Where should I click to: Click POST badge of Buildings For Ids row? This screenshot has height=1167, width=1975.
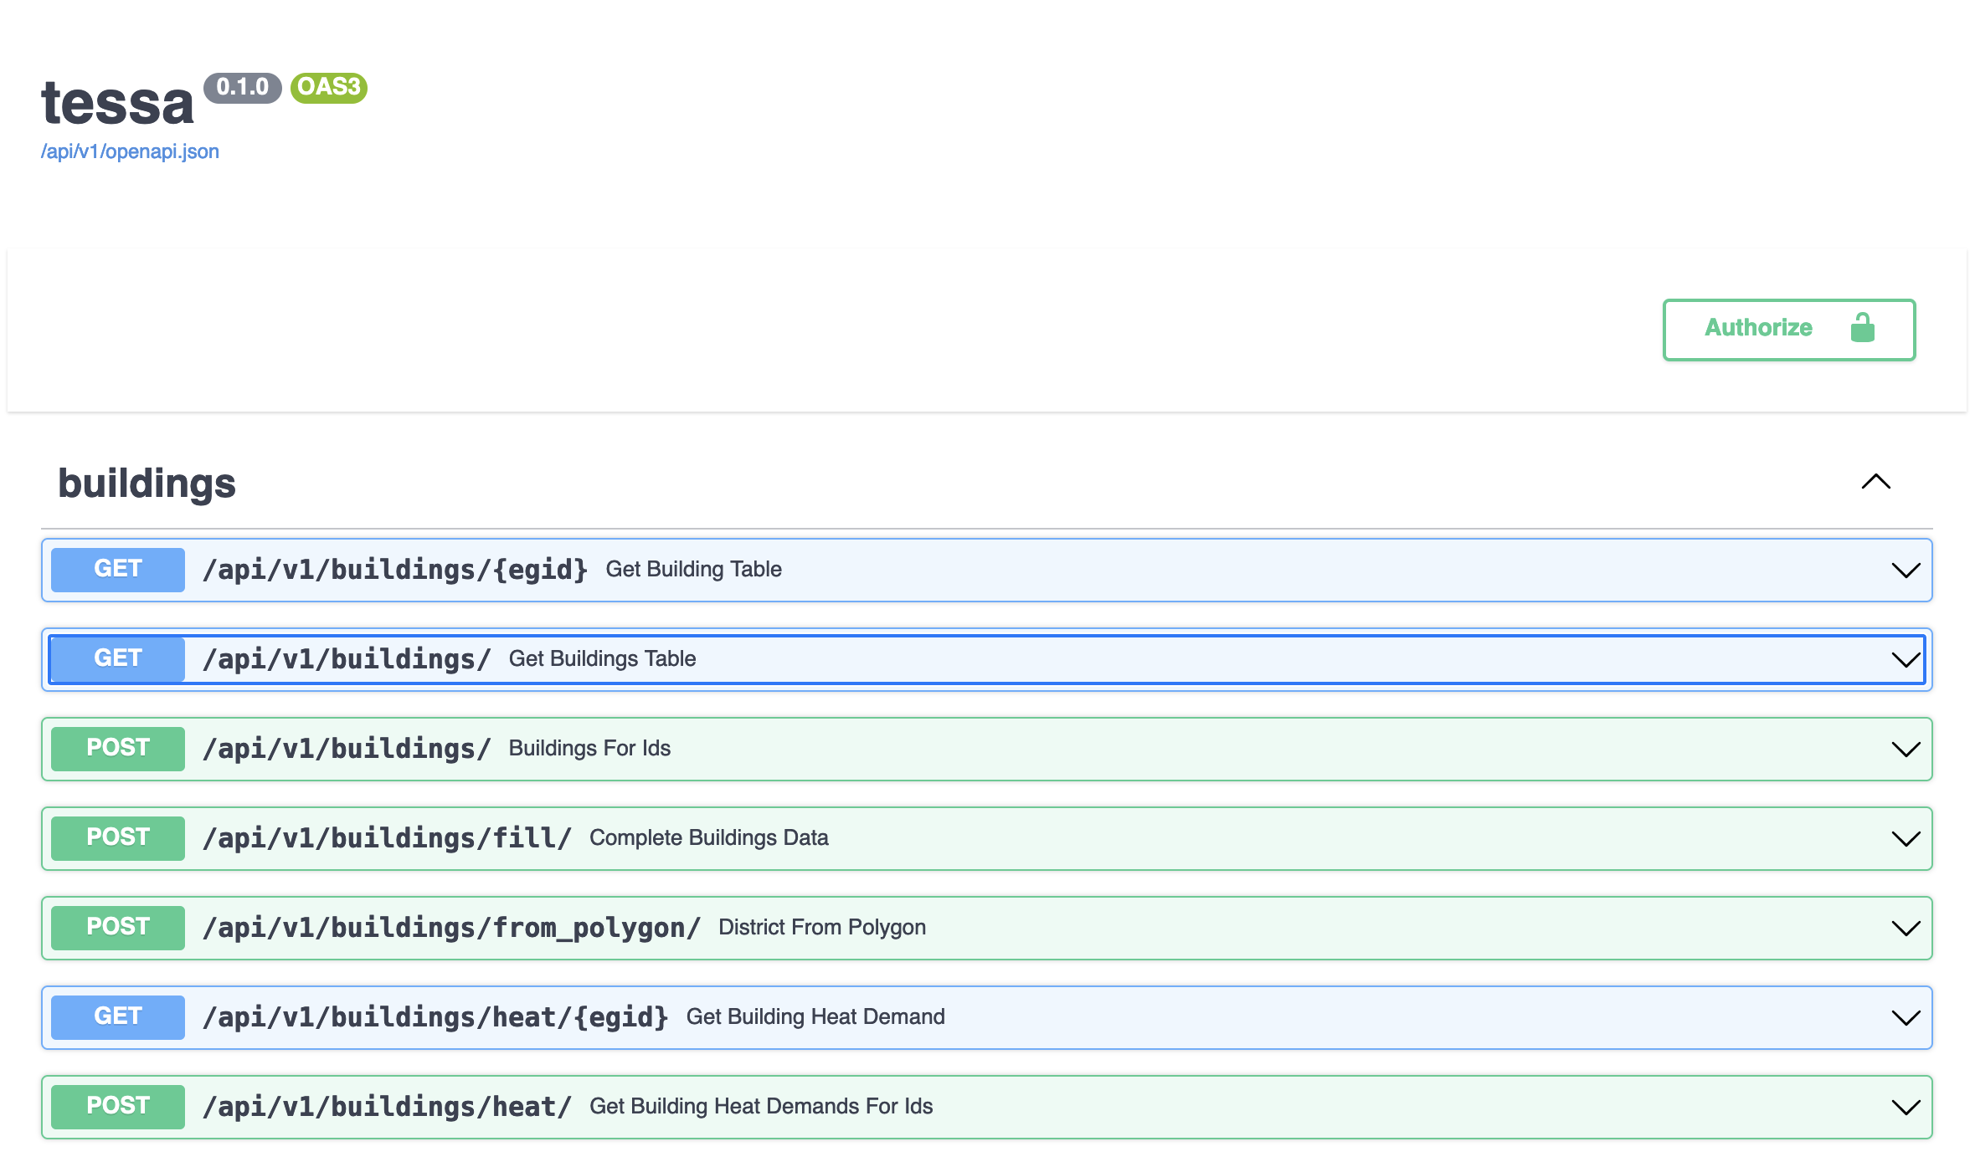point(118,749)
